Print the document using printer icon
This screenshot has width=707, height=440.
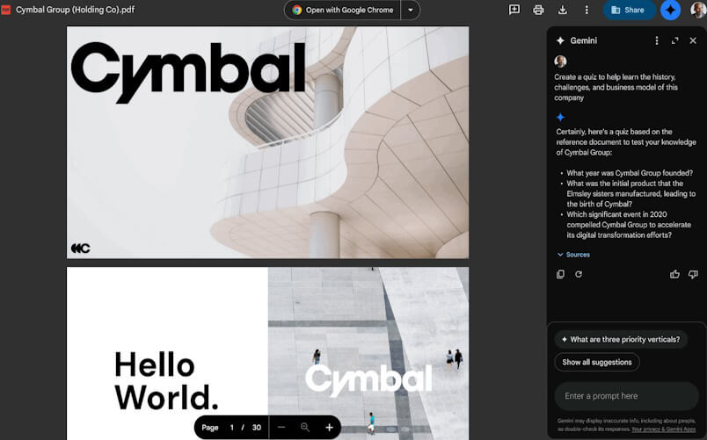pos(538,10)
